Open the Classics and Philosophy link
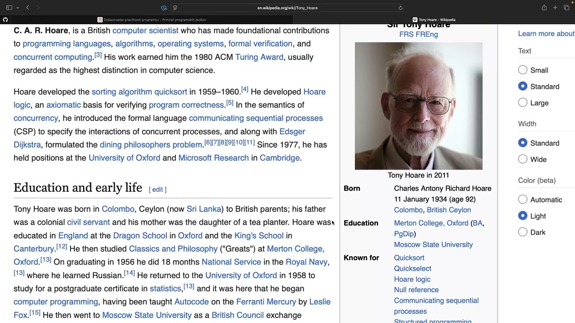The height and width of the screenshot is (323, 575). click(173, 249)
